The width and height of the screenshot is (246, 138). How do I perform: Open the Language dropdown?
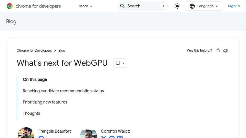pyautogui.click(x=204, y=6)
